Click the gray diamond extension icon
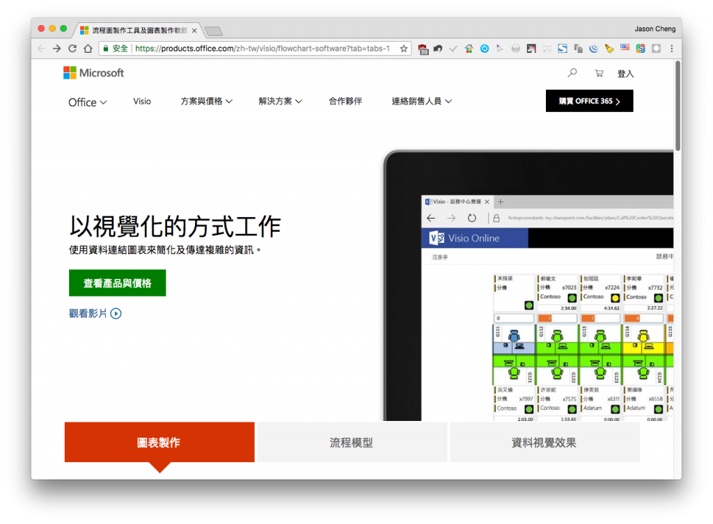The image size is (713, 524). coord(656,49)
